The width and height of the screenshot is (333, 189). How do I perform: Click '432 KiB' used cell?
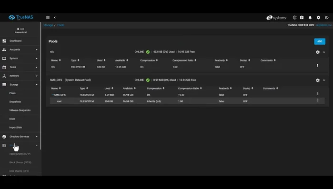click(101, 67)
